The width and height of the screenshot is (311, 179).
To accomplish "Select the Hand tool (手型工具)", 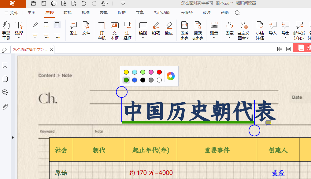I will click(x=6, y=31).
